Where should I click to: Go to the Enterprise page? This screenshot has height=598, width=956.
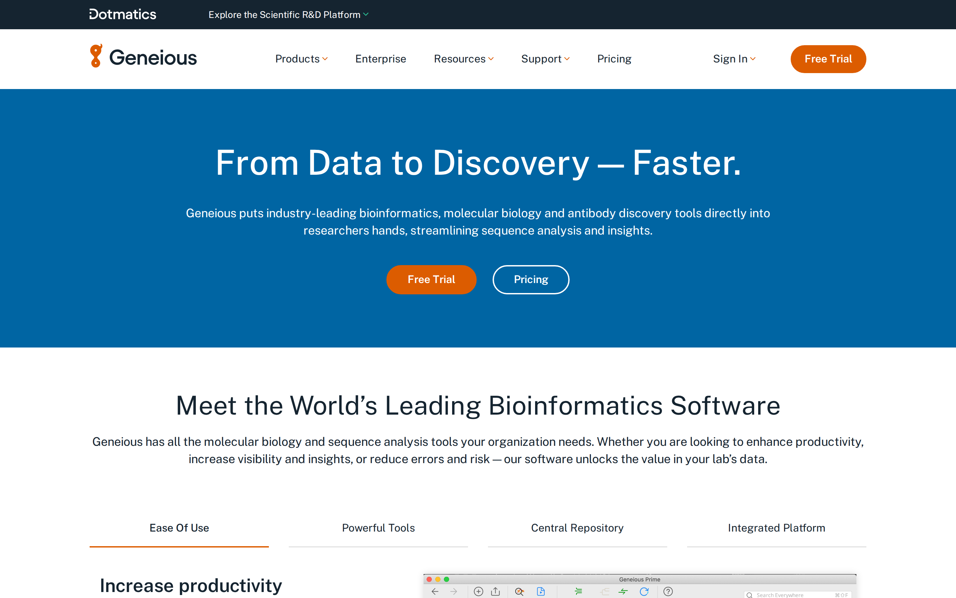click(x=380, y=59)
